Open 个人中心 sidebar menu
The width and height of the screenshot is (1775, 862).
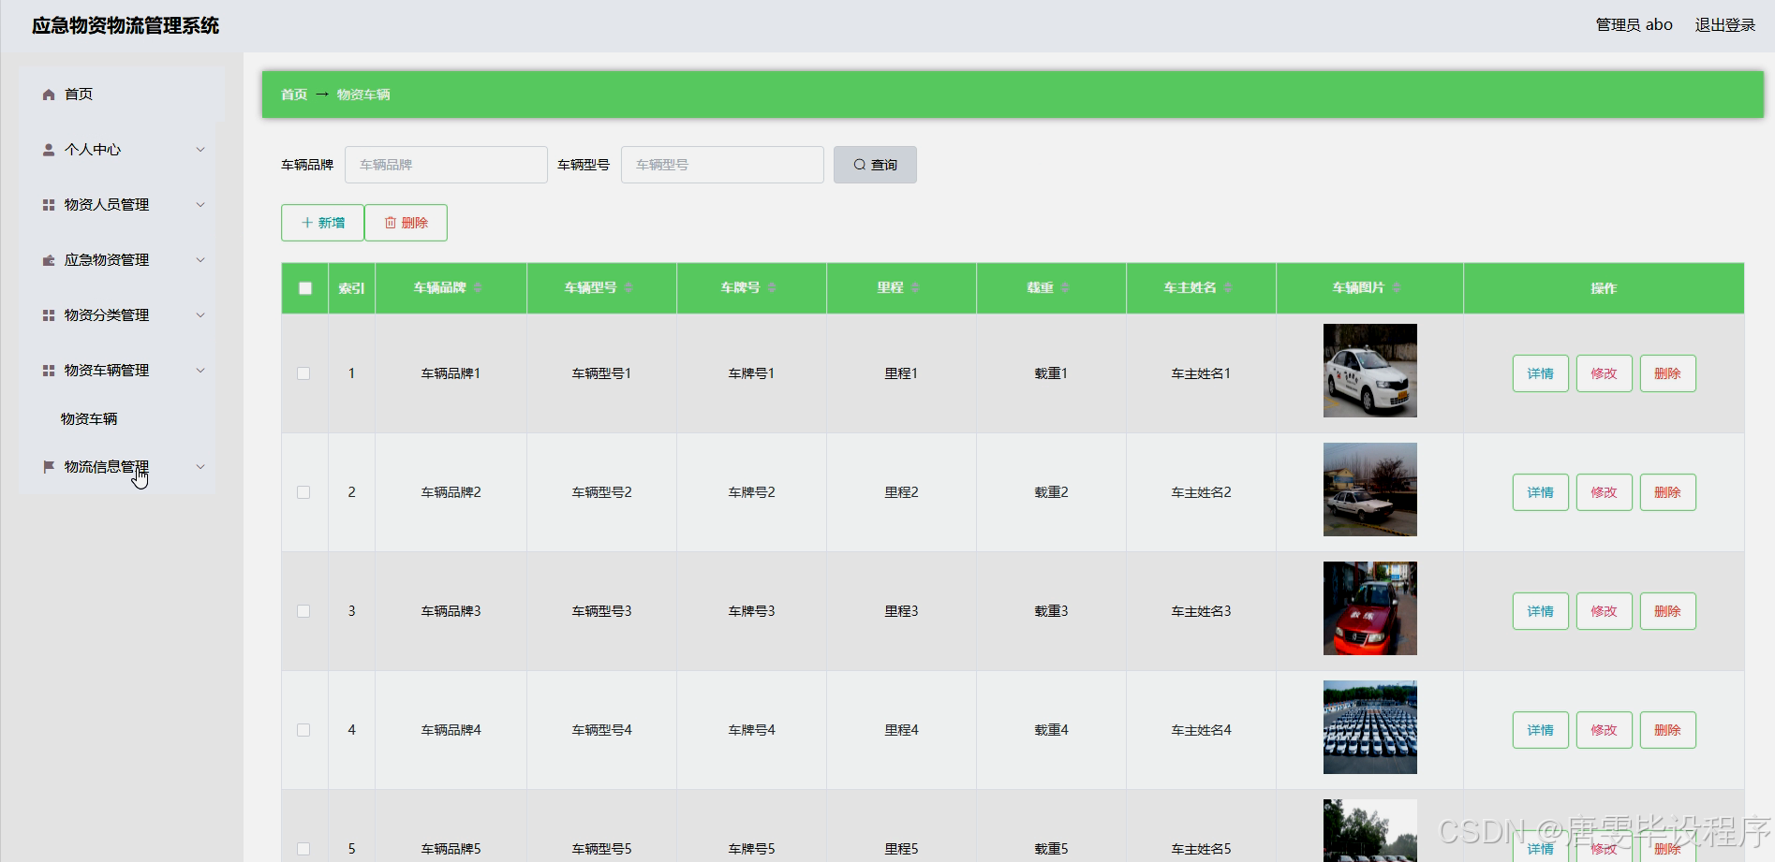click(118, 150)
